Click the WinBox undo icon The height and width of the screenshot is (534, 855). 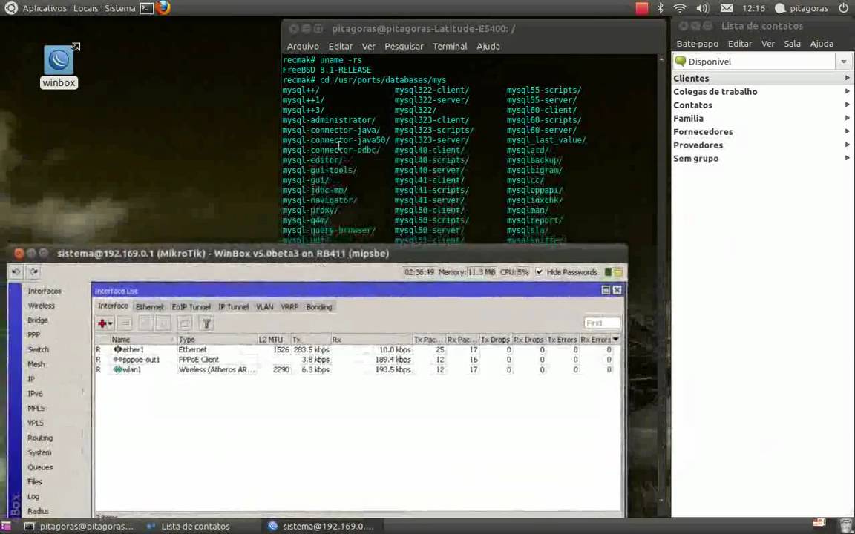[16, 271]
